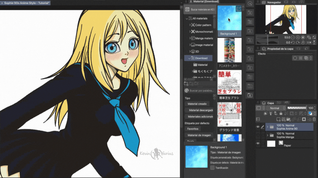Click paste material icon on Background 1 thumbnail
Image resolution: width=318 pixels, height=178 pixels.
(238, 9)
